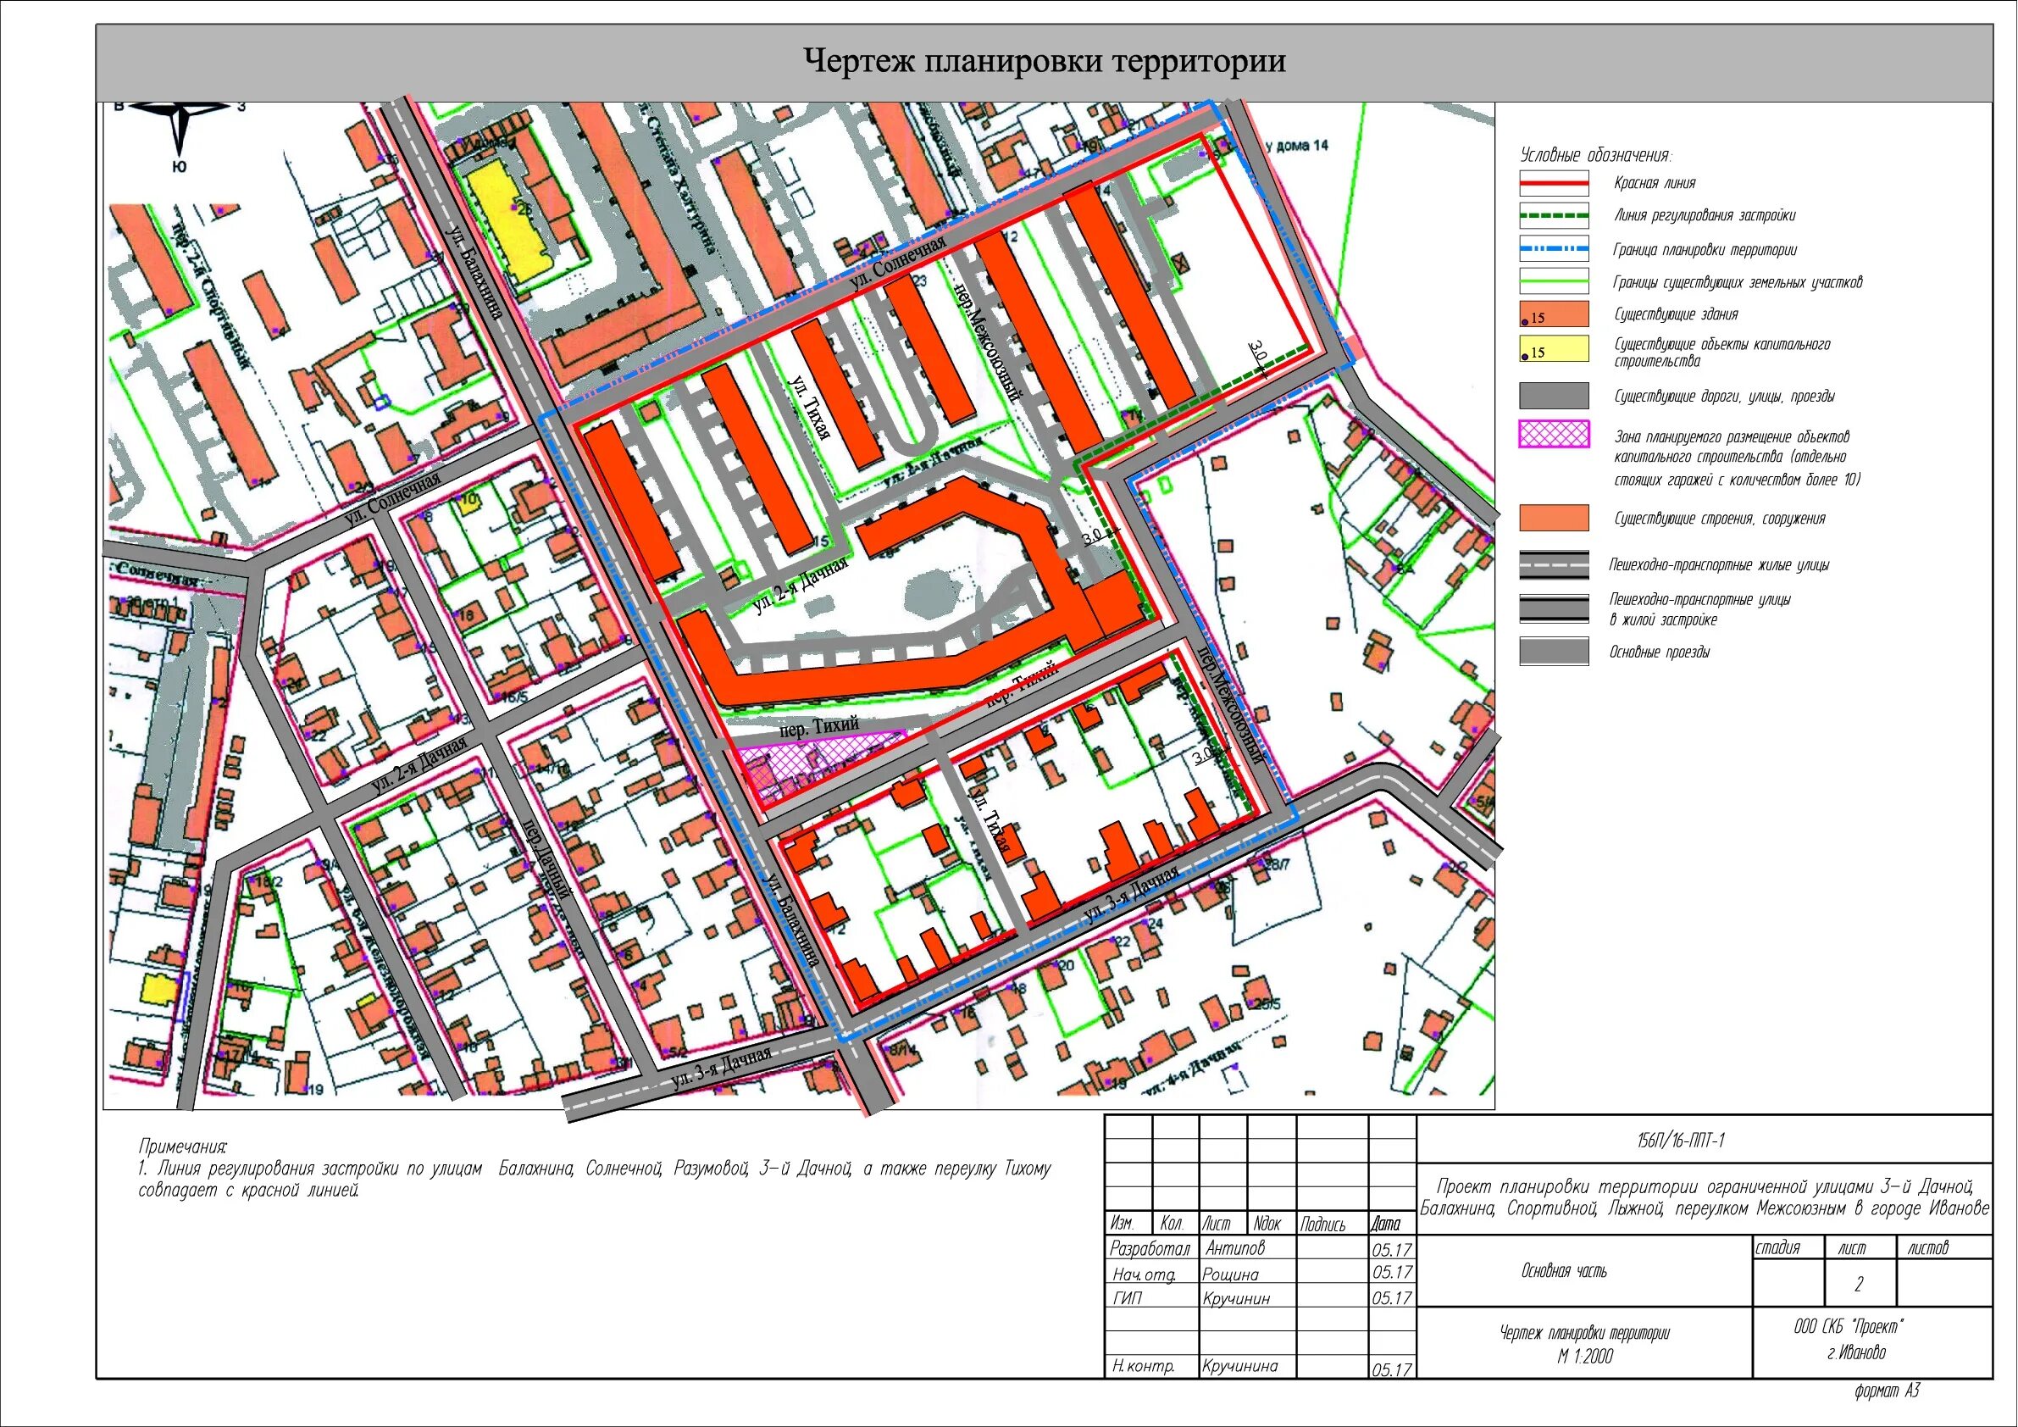Click the project title 'Проект планировки территории' text

1705,1197
